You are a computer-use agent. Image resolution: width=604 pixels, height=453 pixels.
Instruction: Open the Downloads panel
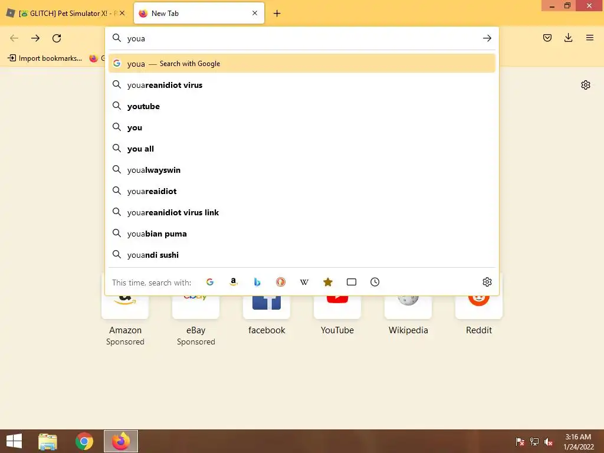tap(568, 38)
